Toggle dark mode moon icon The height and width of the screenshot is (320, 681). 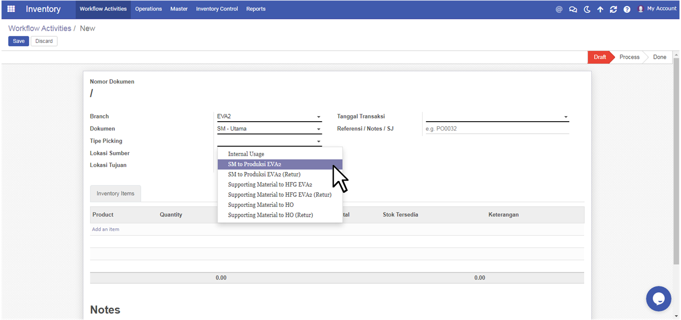click(x=587, y=9)
